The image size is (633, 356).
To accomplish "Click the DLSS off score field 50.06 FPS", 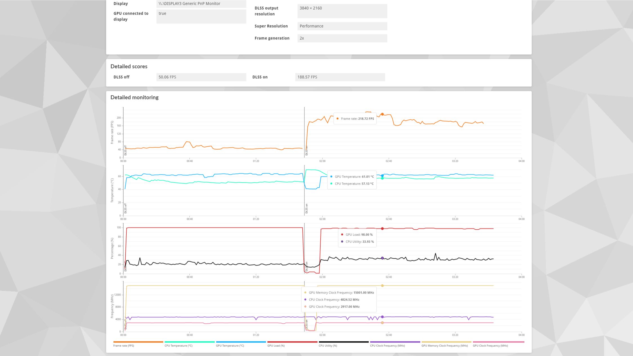I will coord(201,77).
